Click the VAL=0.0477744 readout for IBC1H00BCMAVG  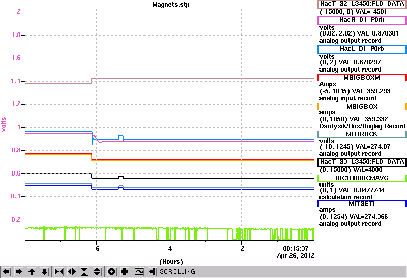(x=362, y=190)
